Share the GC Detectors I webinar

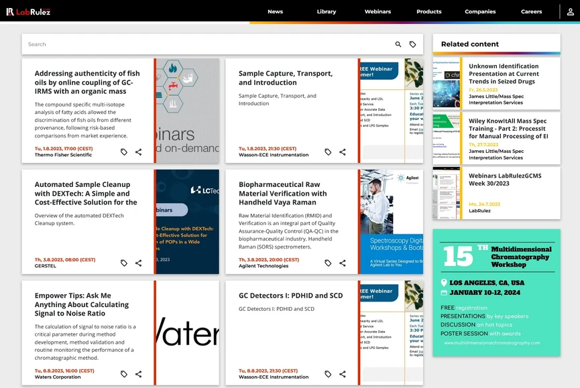[343, 374]
